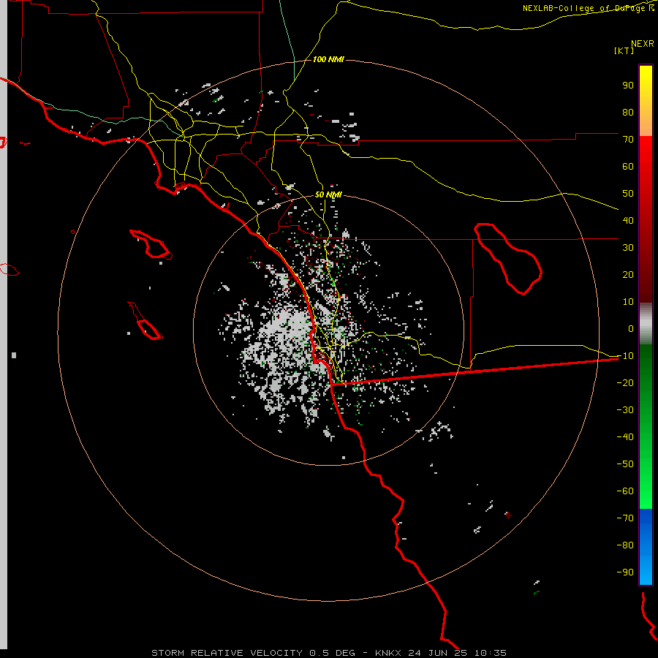
Task: Pick the yellow-orange segment of the color bar
Action: pos(646,101)
